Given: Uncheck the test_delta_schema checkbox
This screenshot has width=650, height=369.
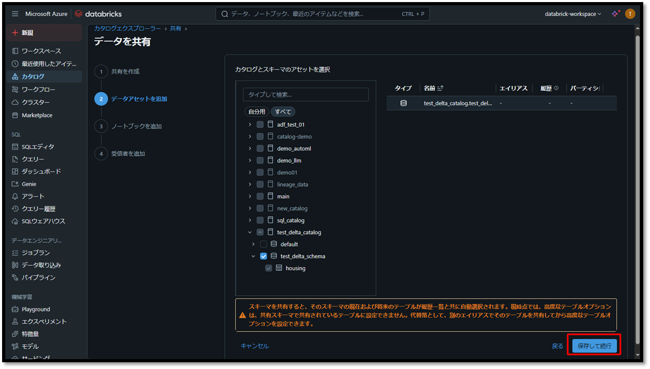Looking at the screenshot, I should pos(263,256).
